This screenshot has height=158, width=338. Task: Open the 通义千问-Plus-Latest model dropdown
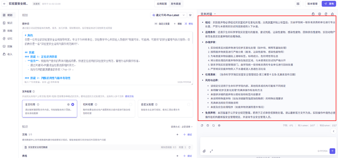click(x=168, y=15)
